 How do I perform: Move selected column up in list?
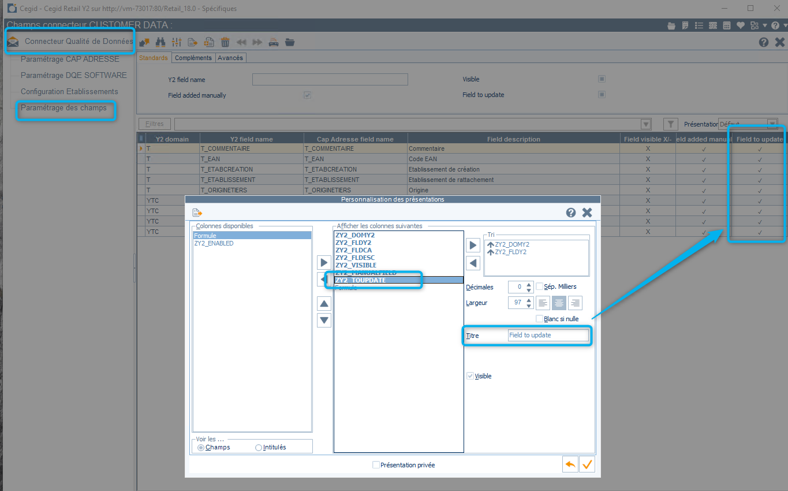tap(324, 304)
